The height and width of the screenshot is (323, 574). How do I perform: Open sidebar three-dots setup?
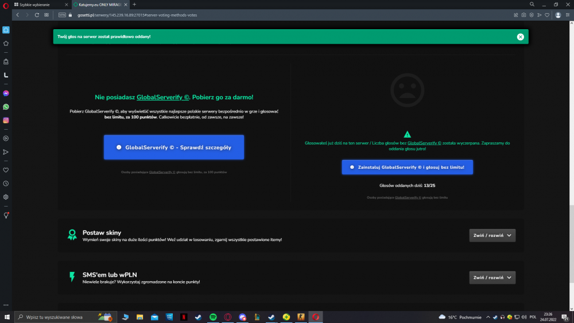pos(6,305)
